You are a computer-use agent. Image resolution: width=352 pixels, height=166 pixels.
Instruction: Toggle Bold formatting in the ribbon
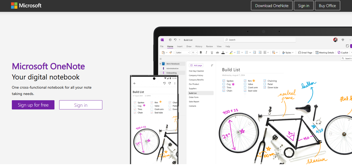(201, 52)
